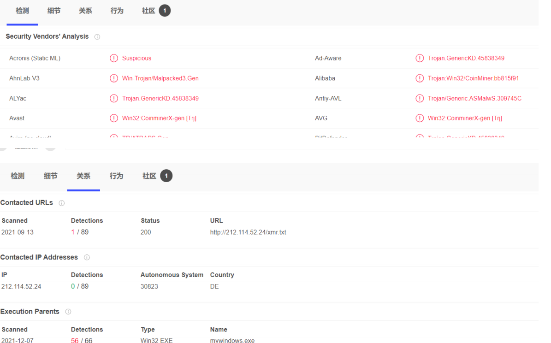Image resolution: width=551 pixels, height=343 pixels.
Task: Click the Antiy-AVL vendor name
Action: click(328, 98)
